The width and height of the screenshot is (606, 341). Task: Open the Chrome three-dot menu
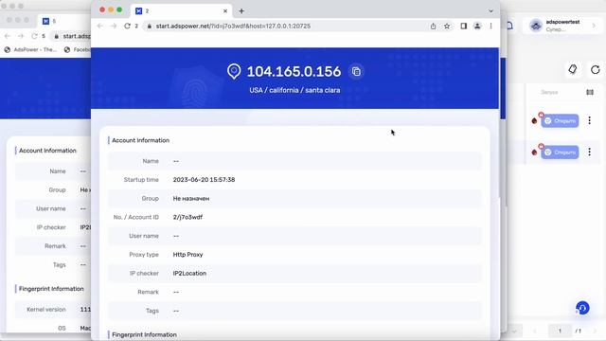click(490, 26)
